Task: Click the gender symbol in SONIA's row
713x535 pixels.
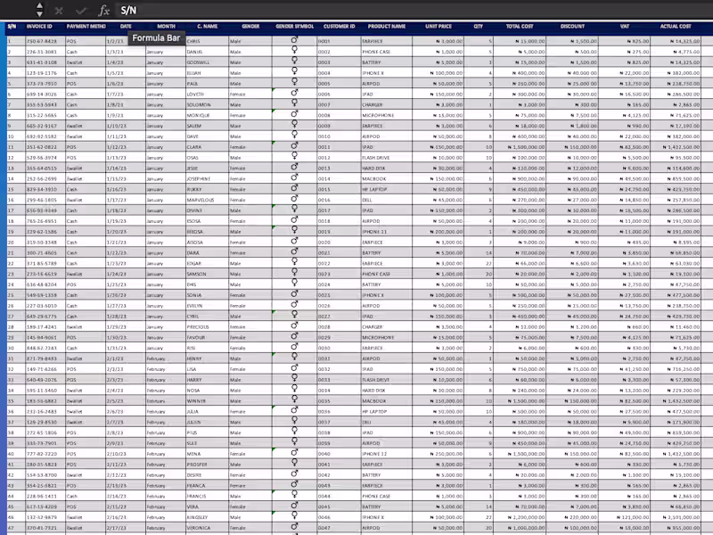Action: pyautogui.click(x=295, y=294)
